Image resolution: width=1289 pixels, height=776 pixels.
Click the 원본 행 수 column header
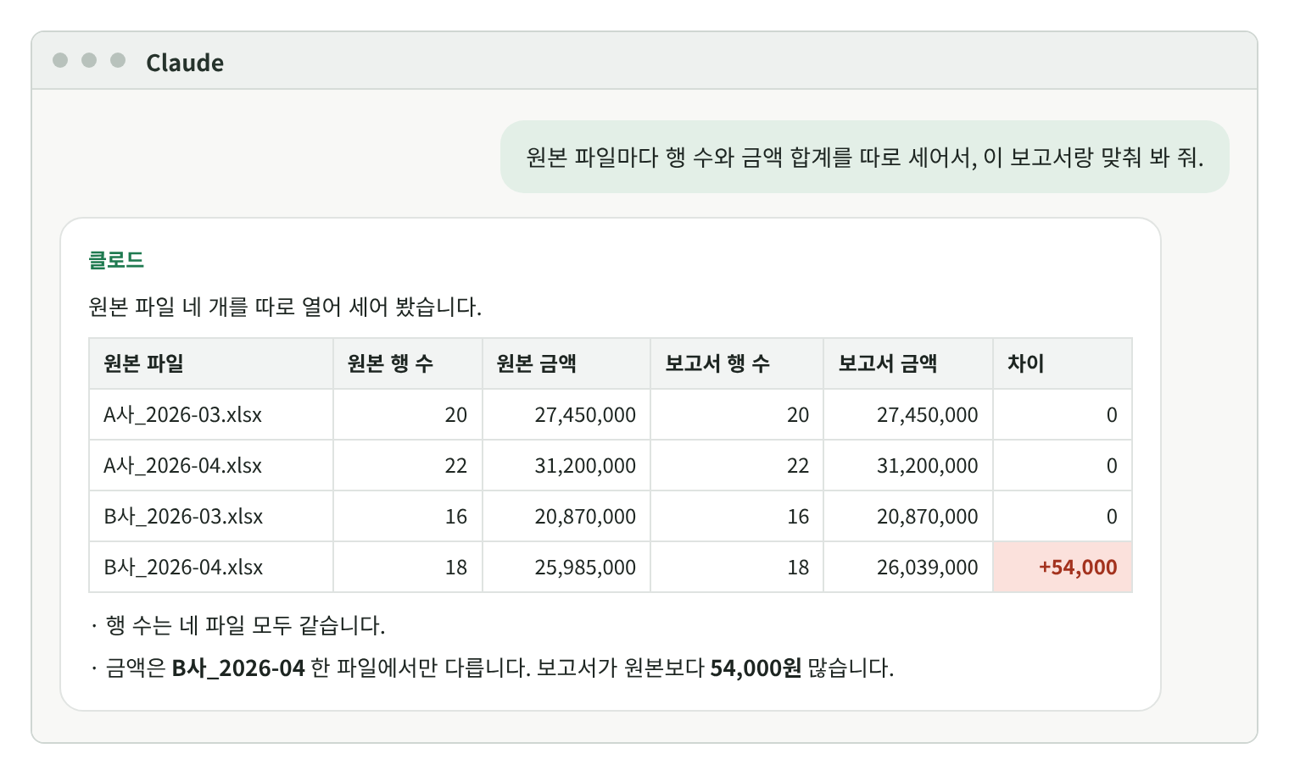[x=408, y=363]
